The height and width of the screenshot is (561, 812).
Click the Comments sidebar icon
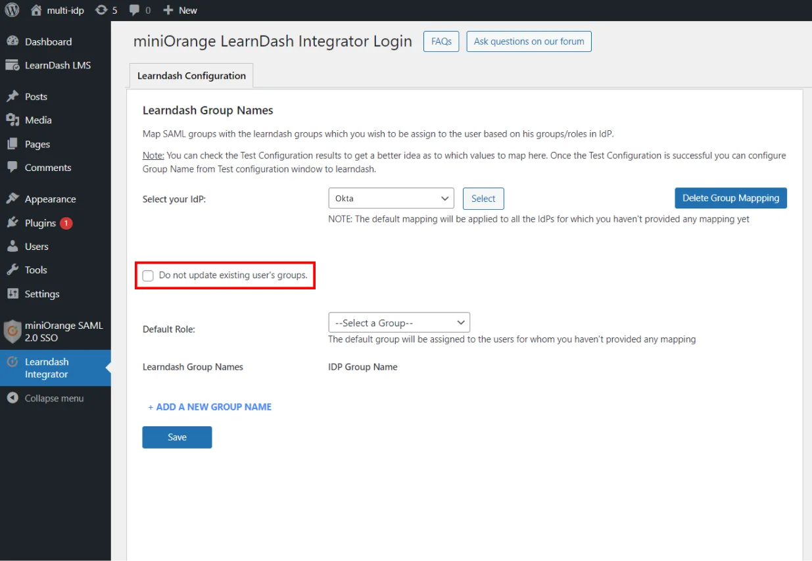(12, 168)
